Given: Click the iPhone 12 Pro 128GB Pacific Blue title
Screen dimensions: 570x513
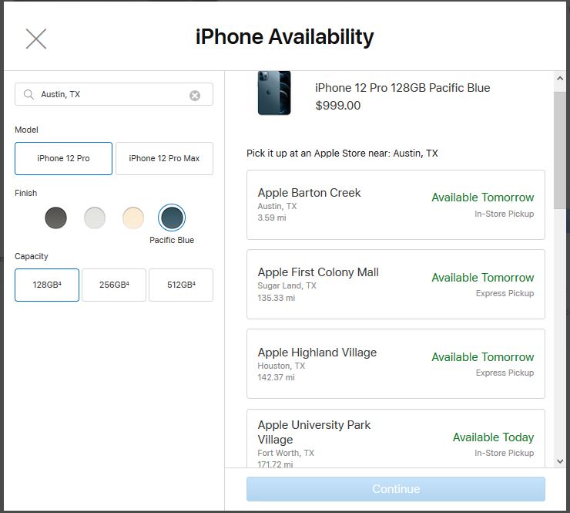Looking at the screenshot, I should [x=402, y=88].
